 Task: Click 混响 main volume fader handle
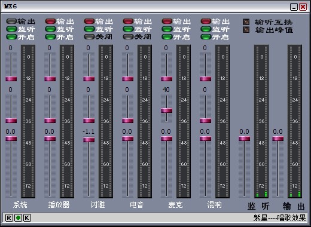pyautogui.click(x=206, y=139)
